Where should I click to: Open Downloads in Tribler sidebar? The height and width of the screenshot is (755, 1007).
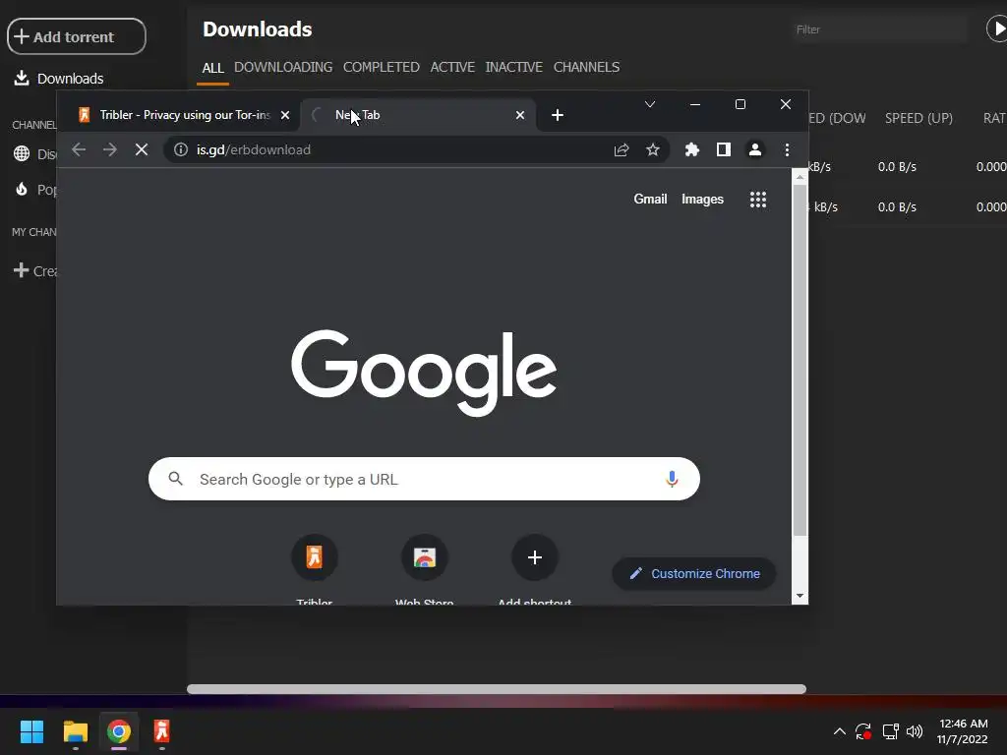point(58,79)
